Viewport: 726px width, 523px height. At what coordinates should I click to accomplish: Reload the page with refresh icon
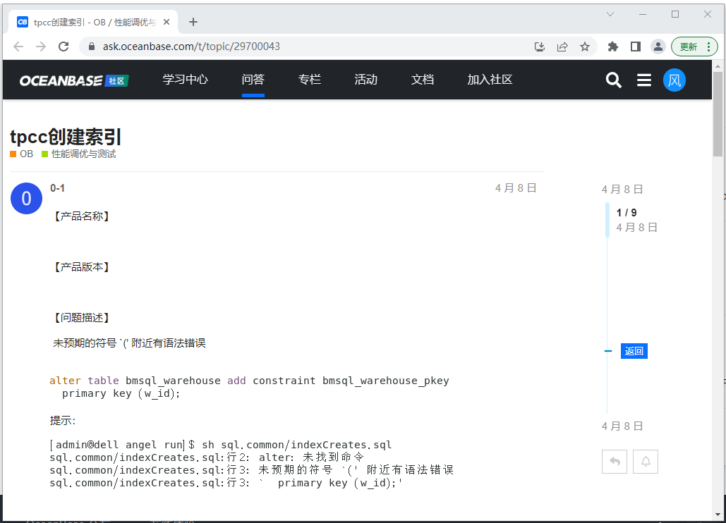pos(63,47)
